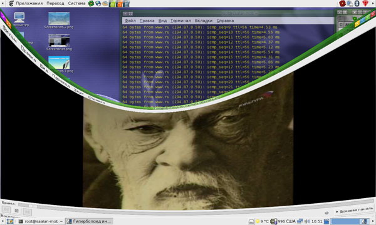Open the Screenshot.png desktop file

coord(59,42)
